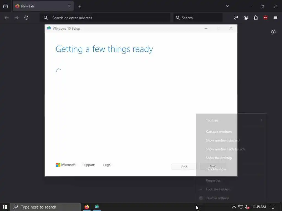Select Properties in taskbar context menu
The height and width of the screenshot is (211, 282).
coord(231,181)
